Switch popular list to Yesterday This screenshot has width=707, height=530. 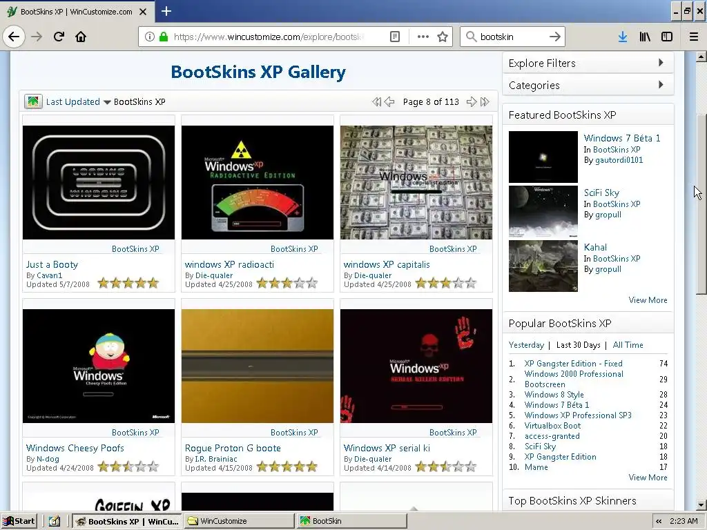click(x=526, y=345)
